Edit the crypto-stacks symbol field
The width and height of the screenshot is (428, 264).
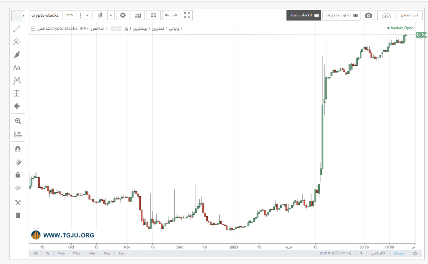pyautogui.click(x=45, y=15)
